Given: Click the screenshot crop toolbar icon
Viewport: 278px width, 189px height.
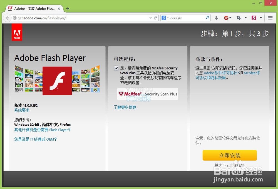Looking at the screenshot, I should point(238,18).
